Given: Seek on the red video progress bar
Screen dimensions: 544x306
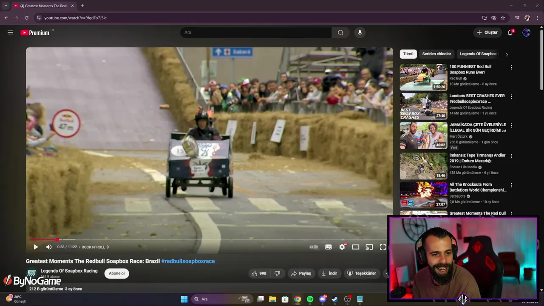Looking at the screenshot, I should (x=210, y=240).
